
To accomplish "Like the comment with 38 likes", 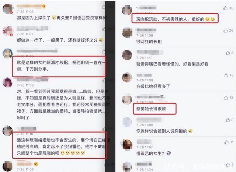I will pyautogui.click(x=225, y=8).
